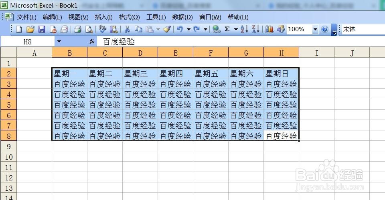The image size is (385, 200).
Task: Select column D header
Action: (140, 53)
